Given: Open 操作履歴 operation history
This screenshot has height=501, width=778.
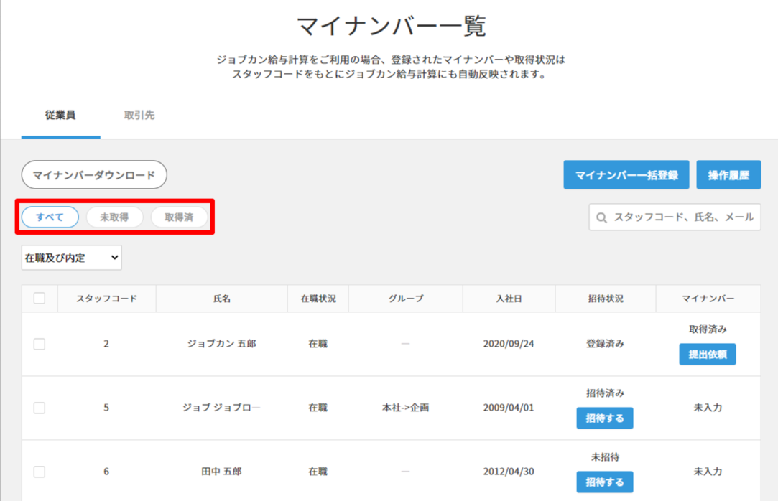Looking at the screenshot, I should [x=728, y=175].
